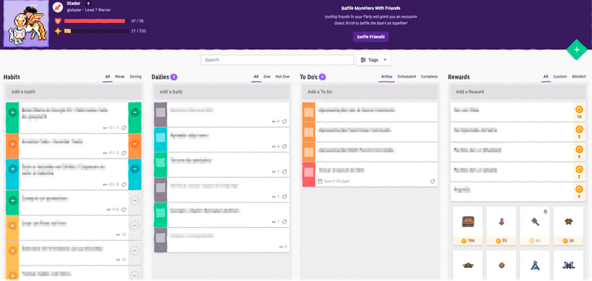Click the Invite Friends button
592x281 pixels.
(x=371, y=37)
